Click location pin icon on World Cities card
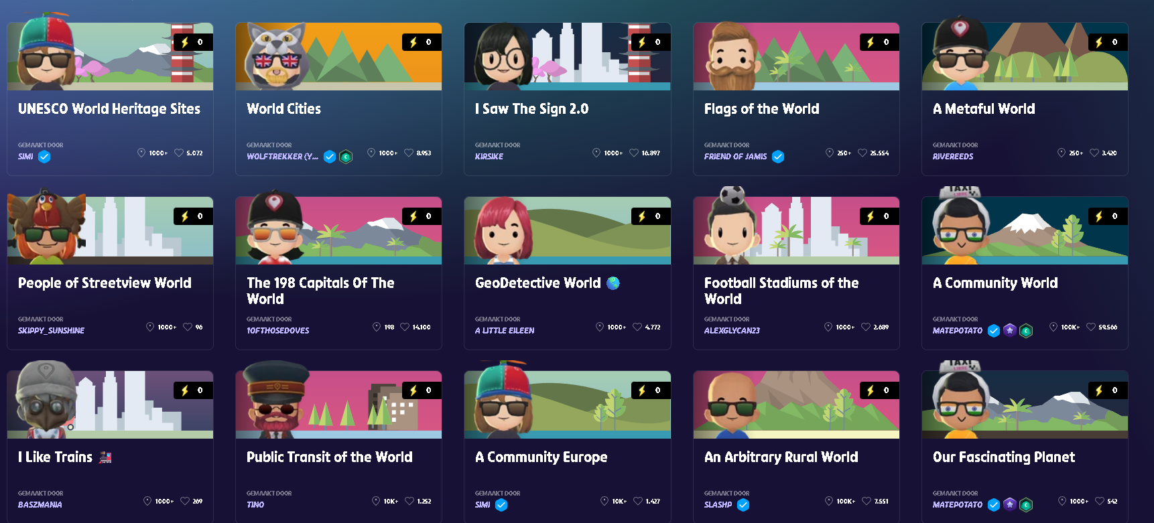 371,153
